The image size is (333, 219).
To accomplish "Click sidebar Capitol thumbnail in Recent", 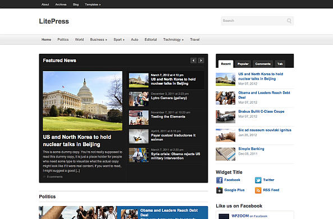I will (x=226, y=80).
